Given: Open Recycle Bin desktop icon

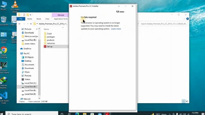Looking at the screenshot, I should (x=4, y=21).
